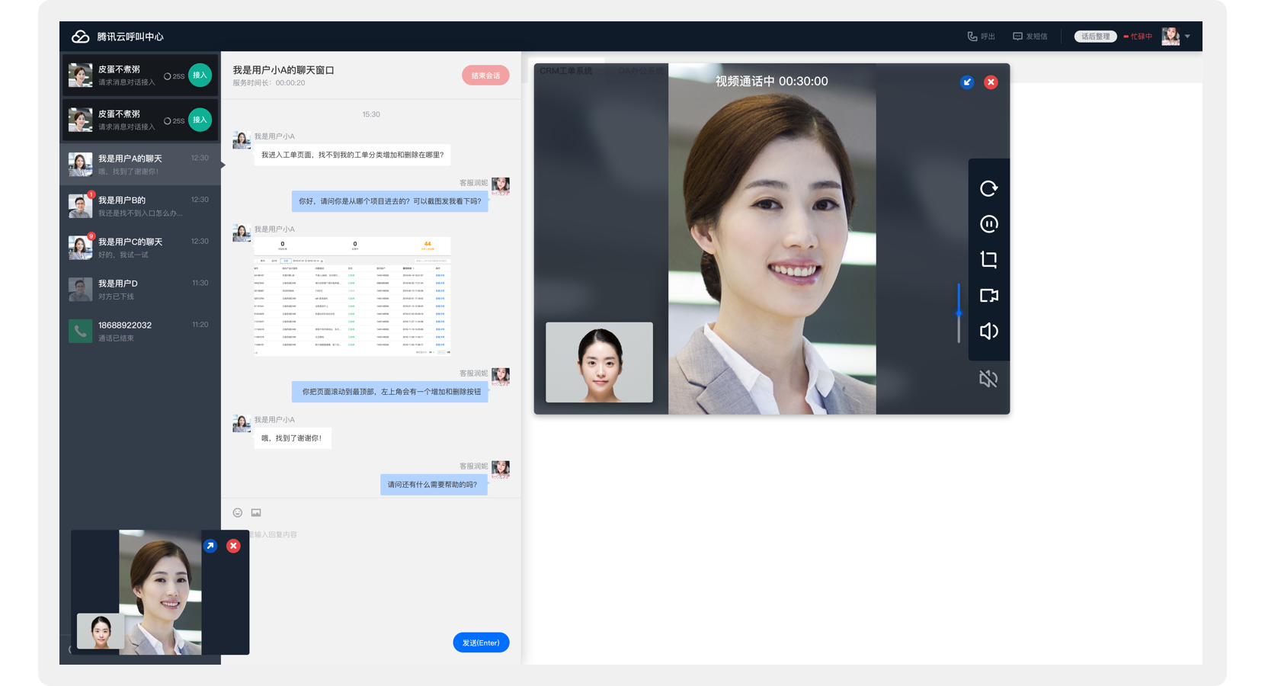Click the self-view thumbnail in small floating video
Screen dimensions: 1265x686
point(101,631)
